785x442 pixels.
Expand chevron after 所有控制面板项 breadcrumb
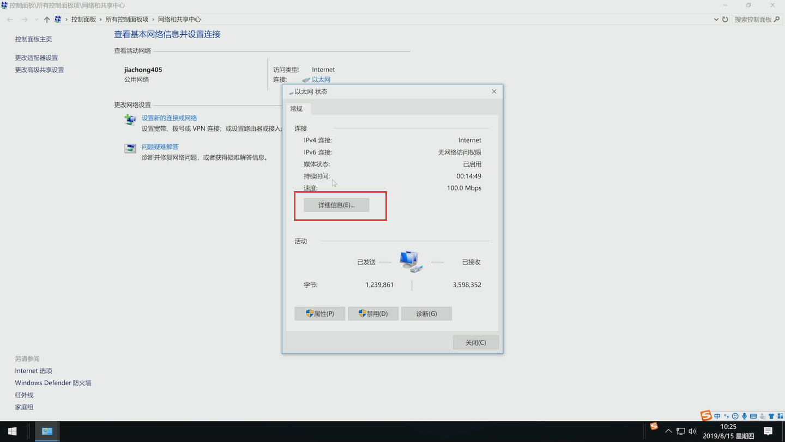click(x=153, y=20)
